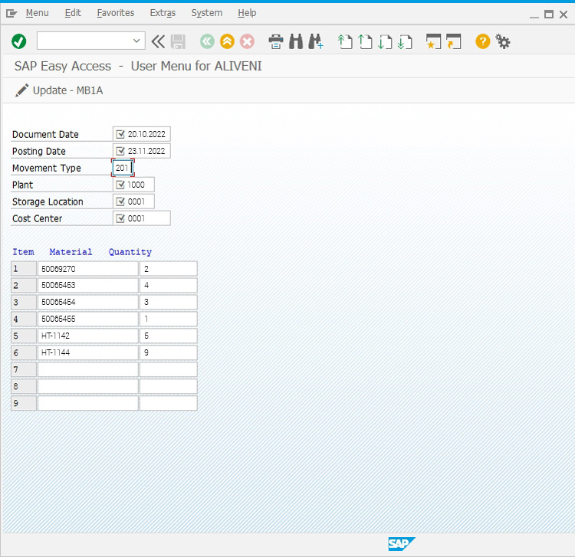The height and width of the screenshot is (557, 575).
Task: Click quantity cell for item 3
Action: coord(169,302)
